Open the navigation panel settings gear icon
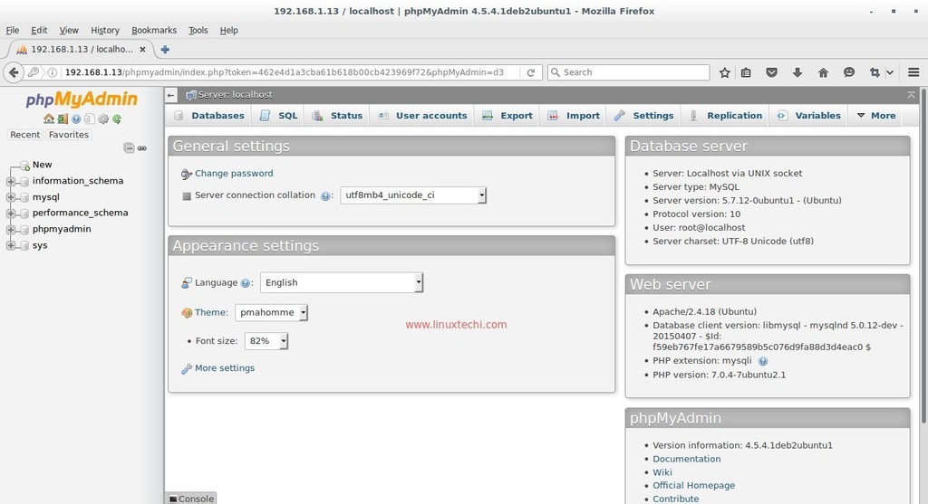This screenshot has height=504, width=928. click(x=103, y=119)
